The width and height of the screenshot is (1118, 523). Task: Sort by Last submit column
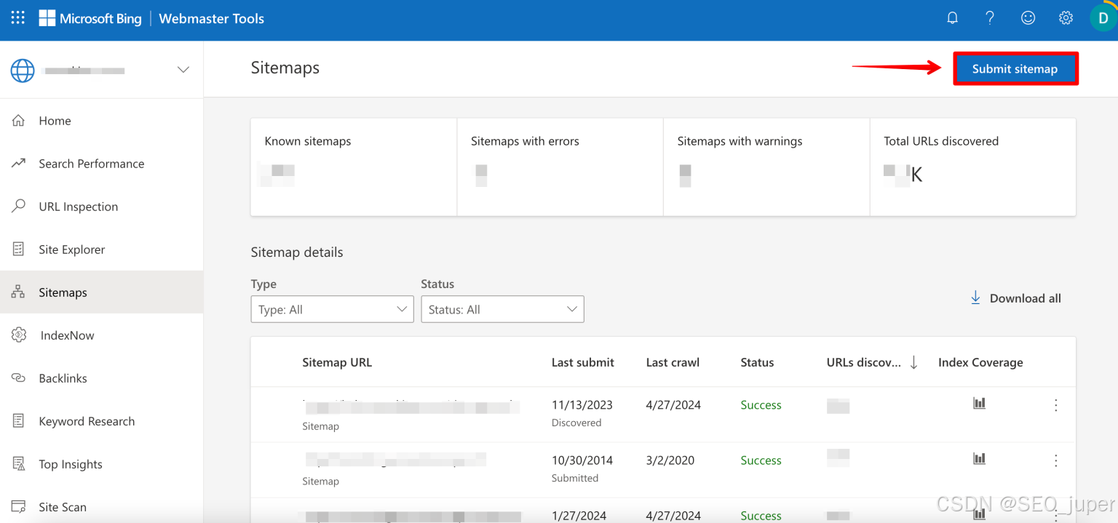tap(583, 362)
